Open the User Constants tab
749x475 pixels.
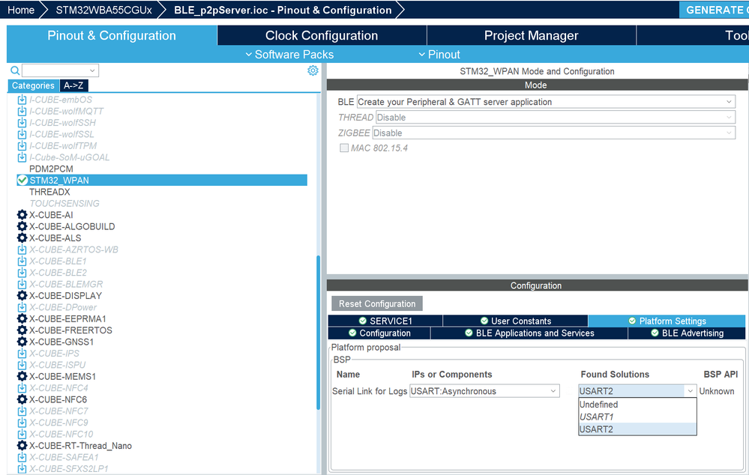pyautogui.click(x=515, y=321)
